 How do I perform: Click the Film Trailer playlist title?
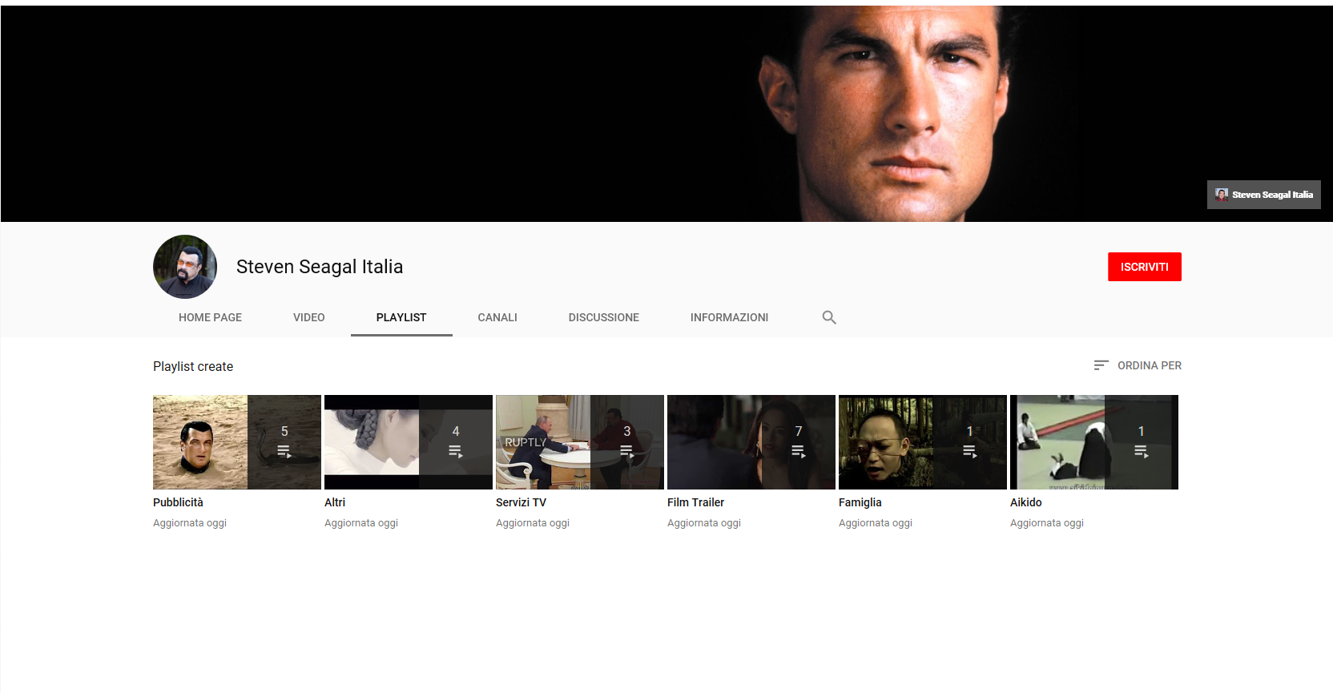point(695,502)
